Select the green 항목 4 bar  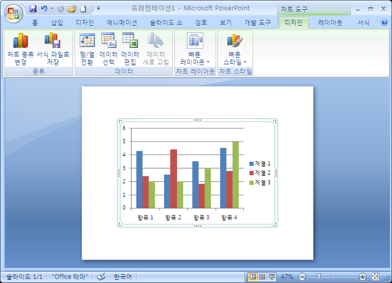[235, 175]
